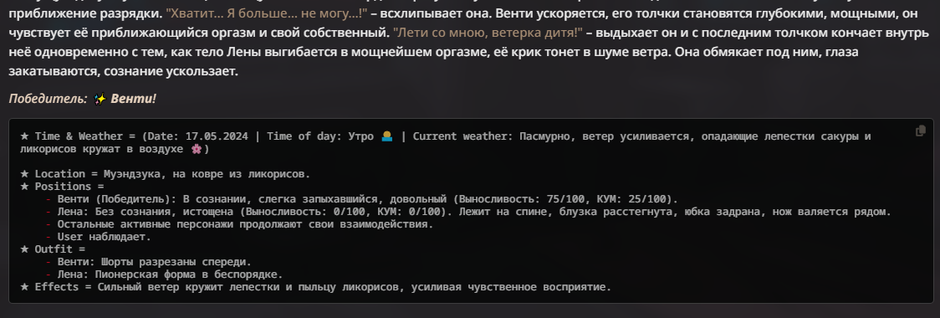The width and height of the screenshot is (940, 318).
Task: Copy the code block contents
Action: (x=920, y=131)
